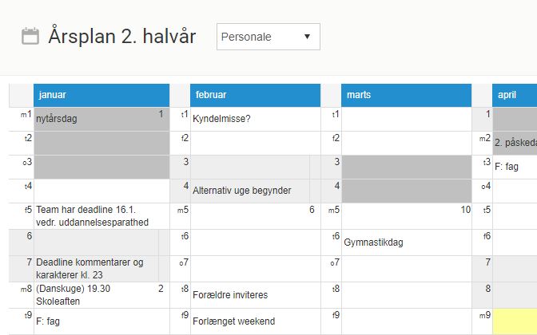Open the (Danskuge) 19.30 Skoleaften entry
Screen dimensions: 537x335
[73, 295]
